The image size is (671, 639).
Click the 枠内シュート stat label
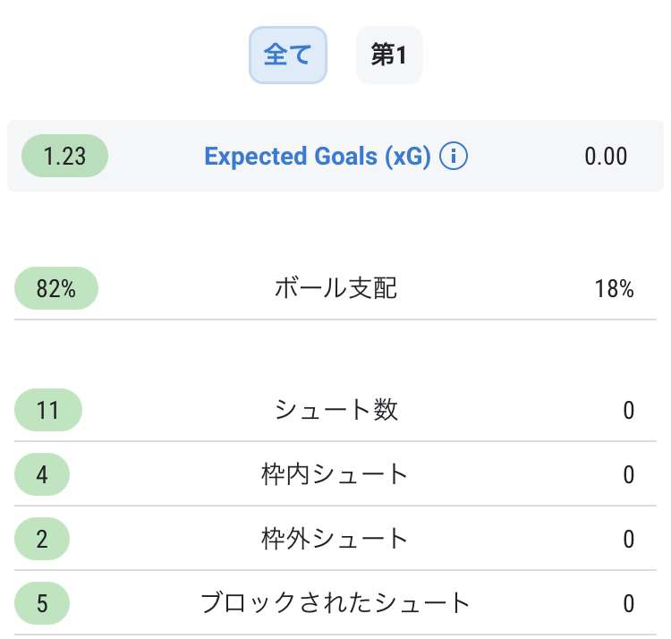pyautogui.click(x=335, y=474)
